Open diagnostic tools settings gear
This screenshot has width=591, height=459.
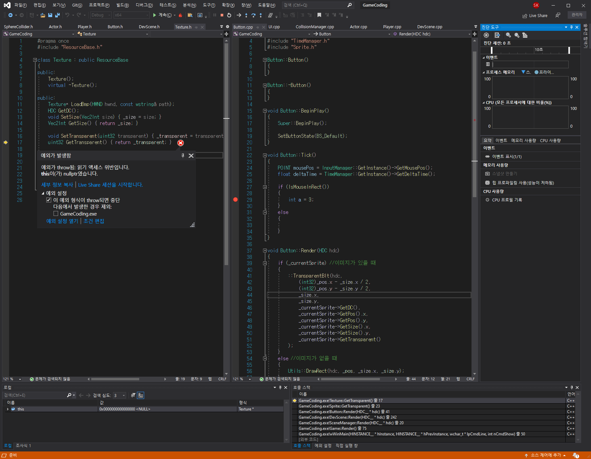coord(486,35)
